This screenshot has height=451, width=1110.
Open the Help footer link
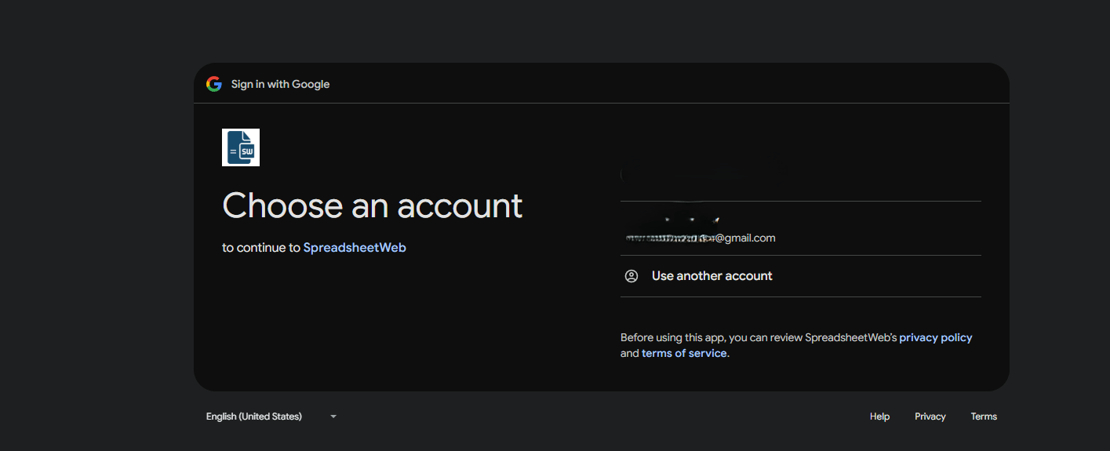[879, 416]
